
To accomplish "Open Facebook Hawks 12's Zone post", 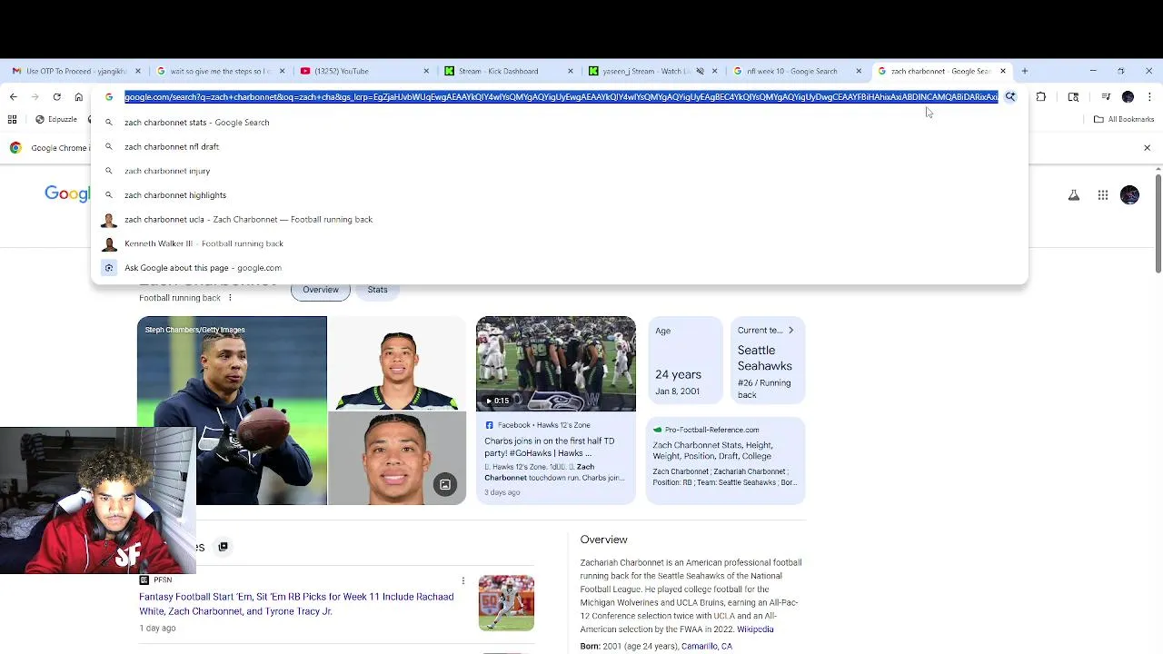I will coord(556,459).
